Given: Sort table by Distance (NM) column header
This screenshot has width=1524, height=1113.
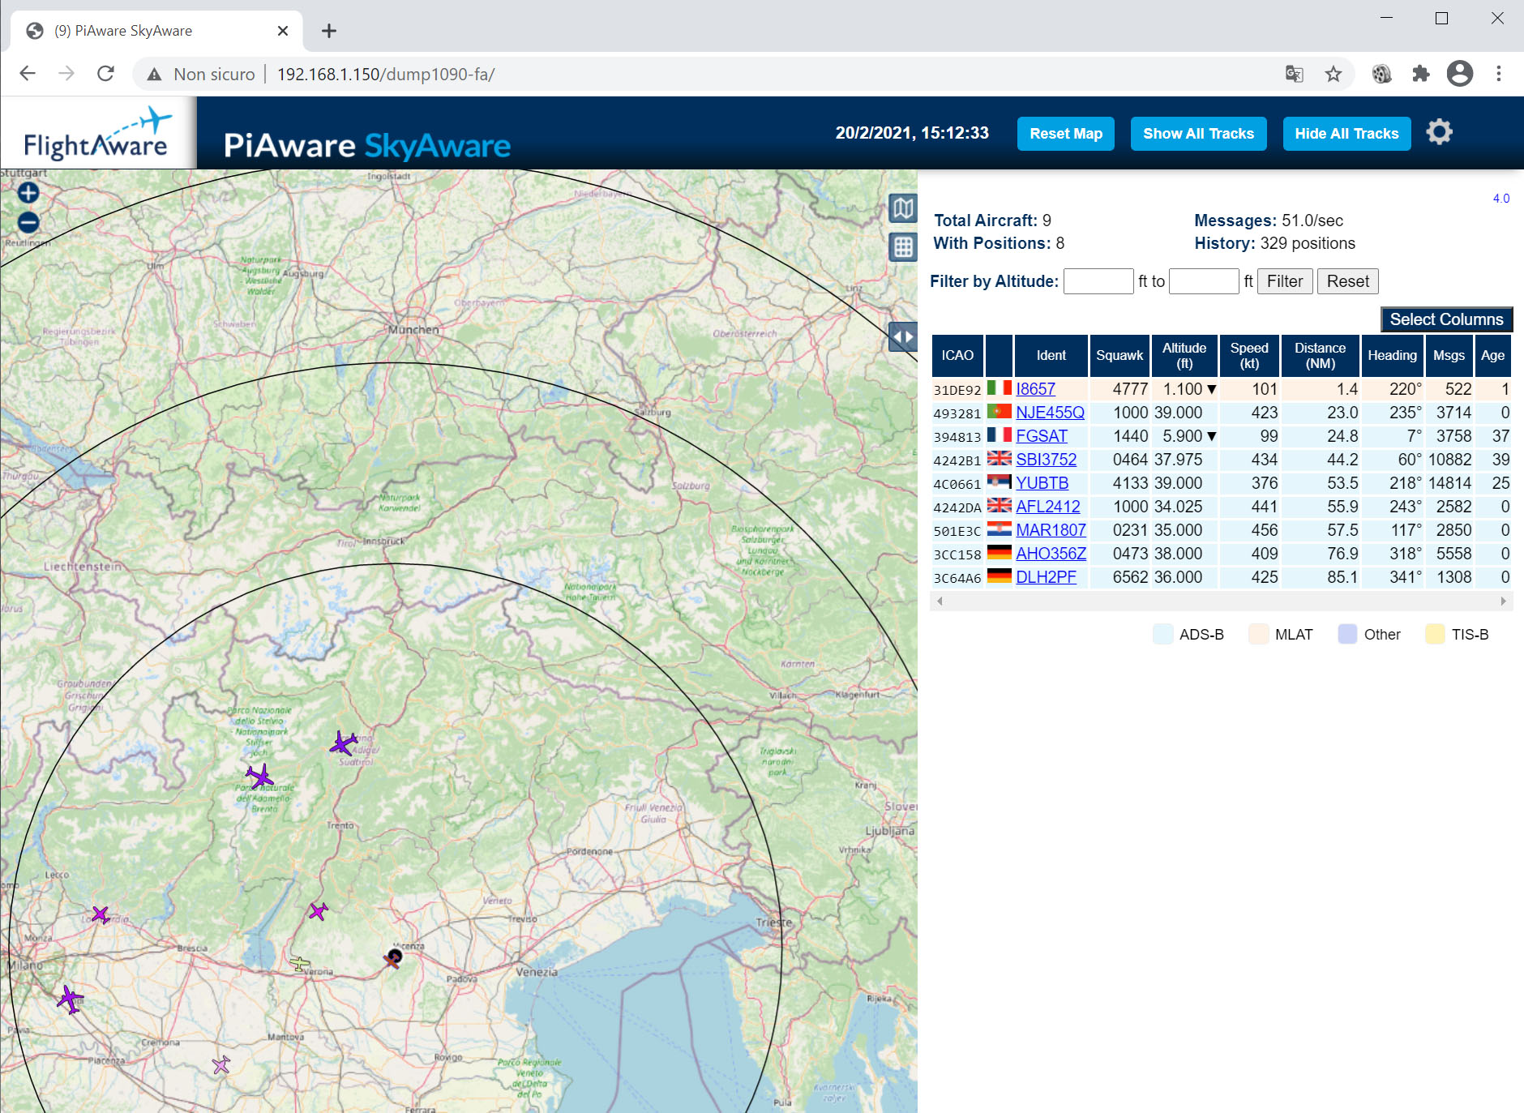Looking at the screenshot, I should point(1320,355).
